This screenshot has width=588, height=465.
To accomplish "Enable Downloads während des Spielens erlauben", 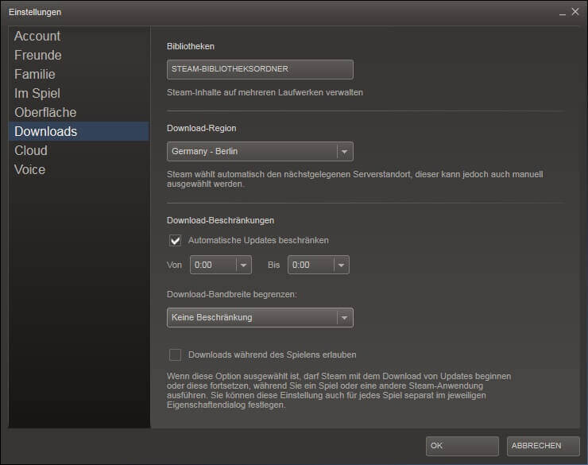I will pyautogui.click(x=175, y=355).
